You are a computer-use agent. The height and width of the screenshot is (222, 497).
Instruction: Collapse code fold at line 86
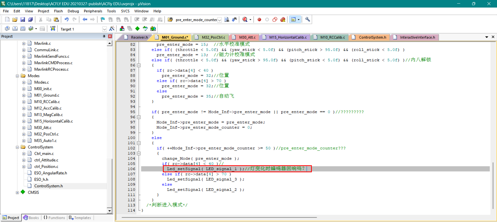click(x=139, y=65)
